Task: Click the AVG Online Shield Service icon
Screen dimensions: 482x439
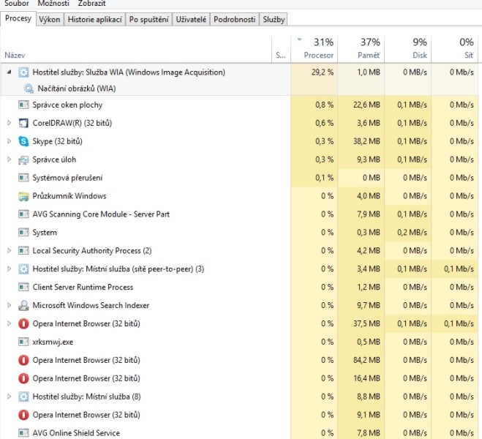Action: [23, 433]
